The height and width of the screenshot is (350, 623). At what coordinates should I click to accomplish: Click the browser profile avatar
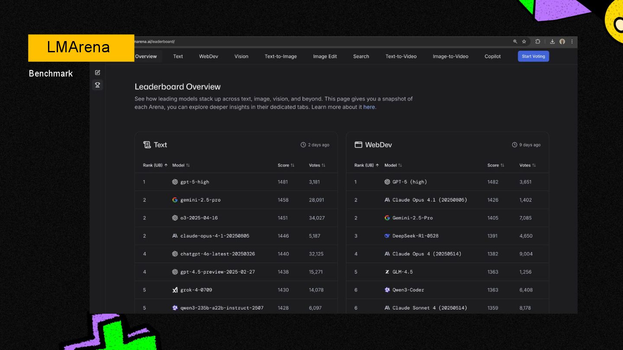[x=562, y=41]
